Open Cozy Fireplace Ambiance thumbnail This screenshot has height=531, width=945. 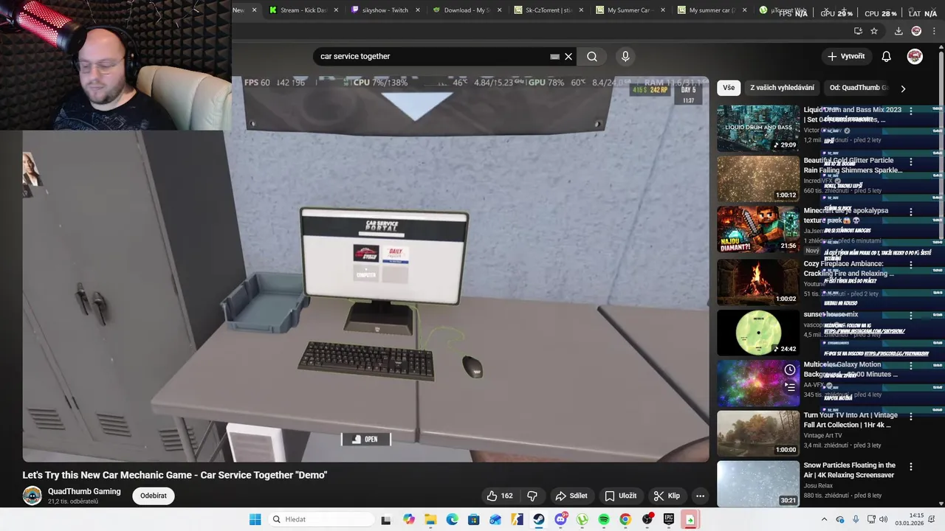(758, 281)
